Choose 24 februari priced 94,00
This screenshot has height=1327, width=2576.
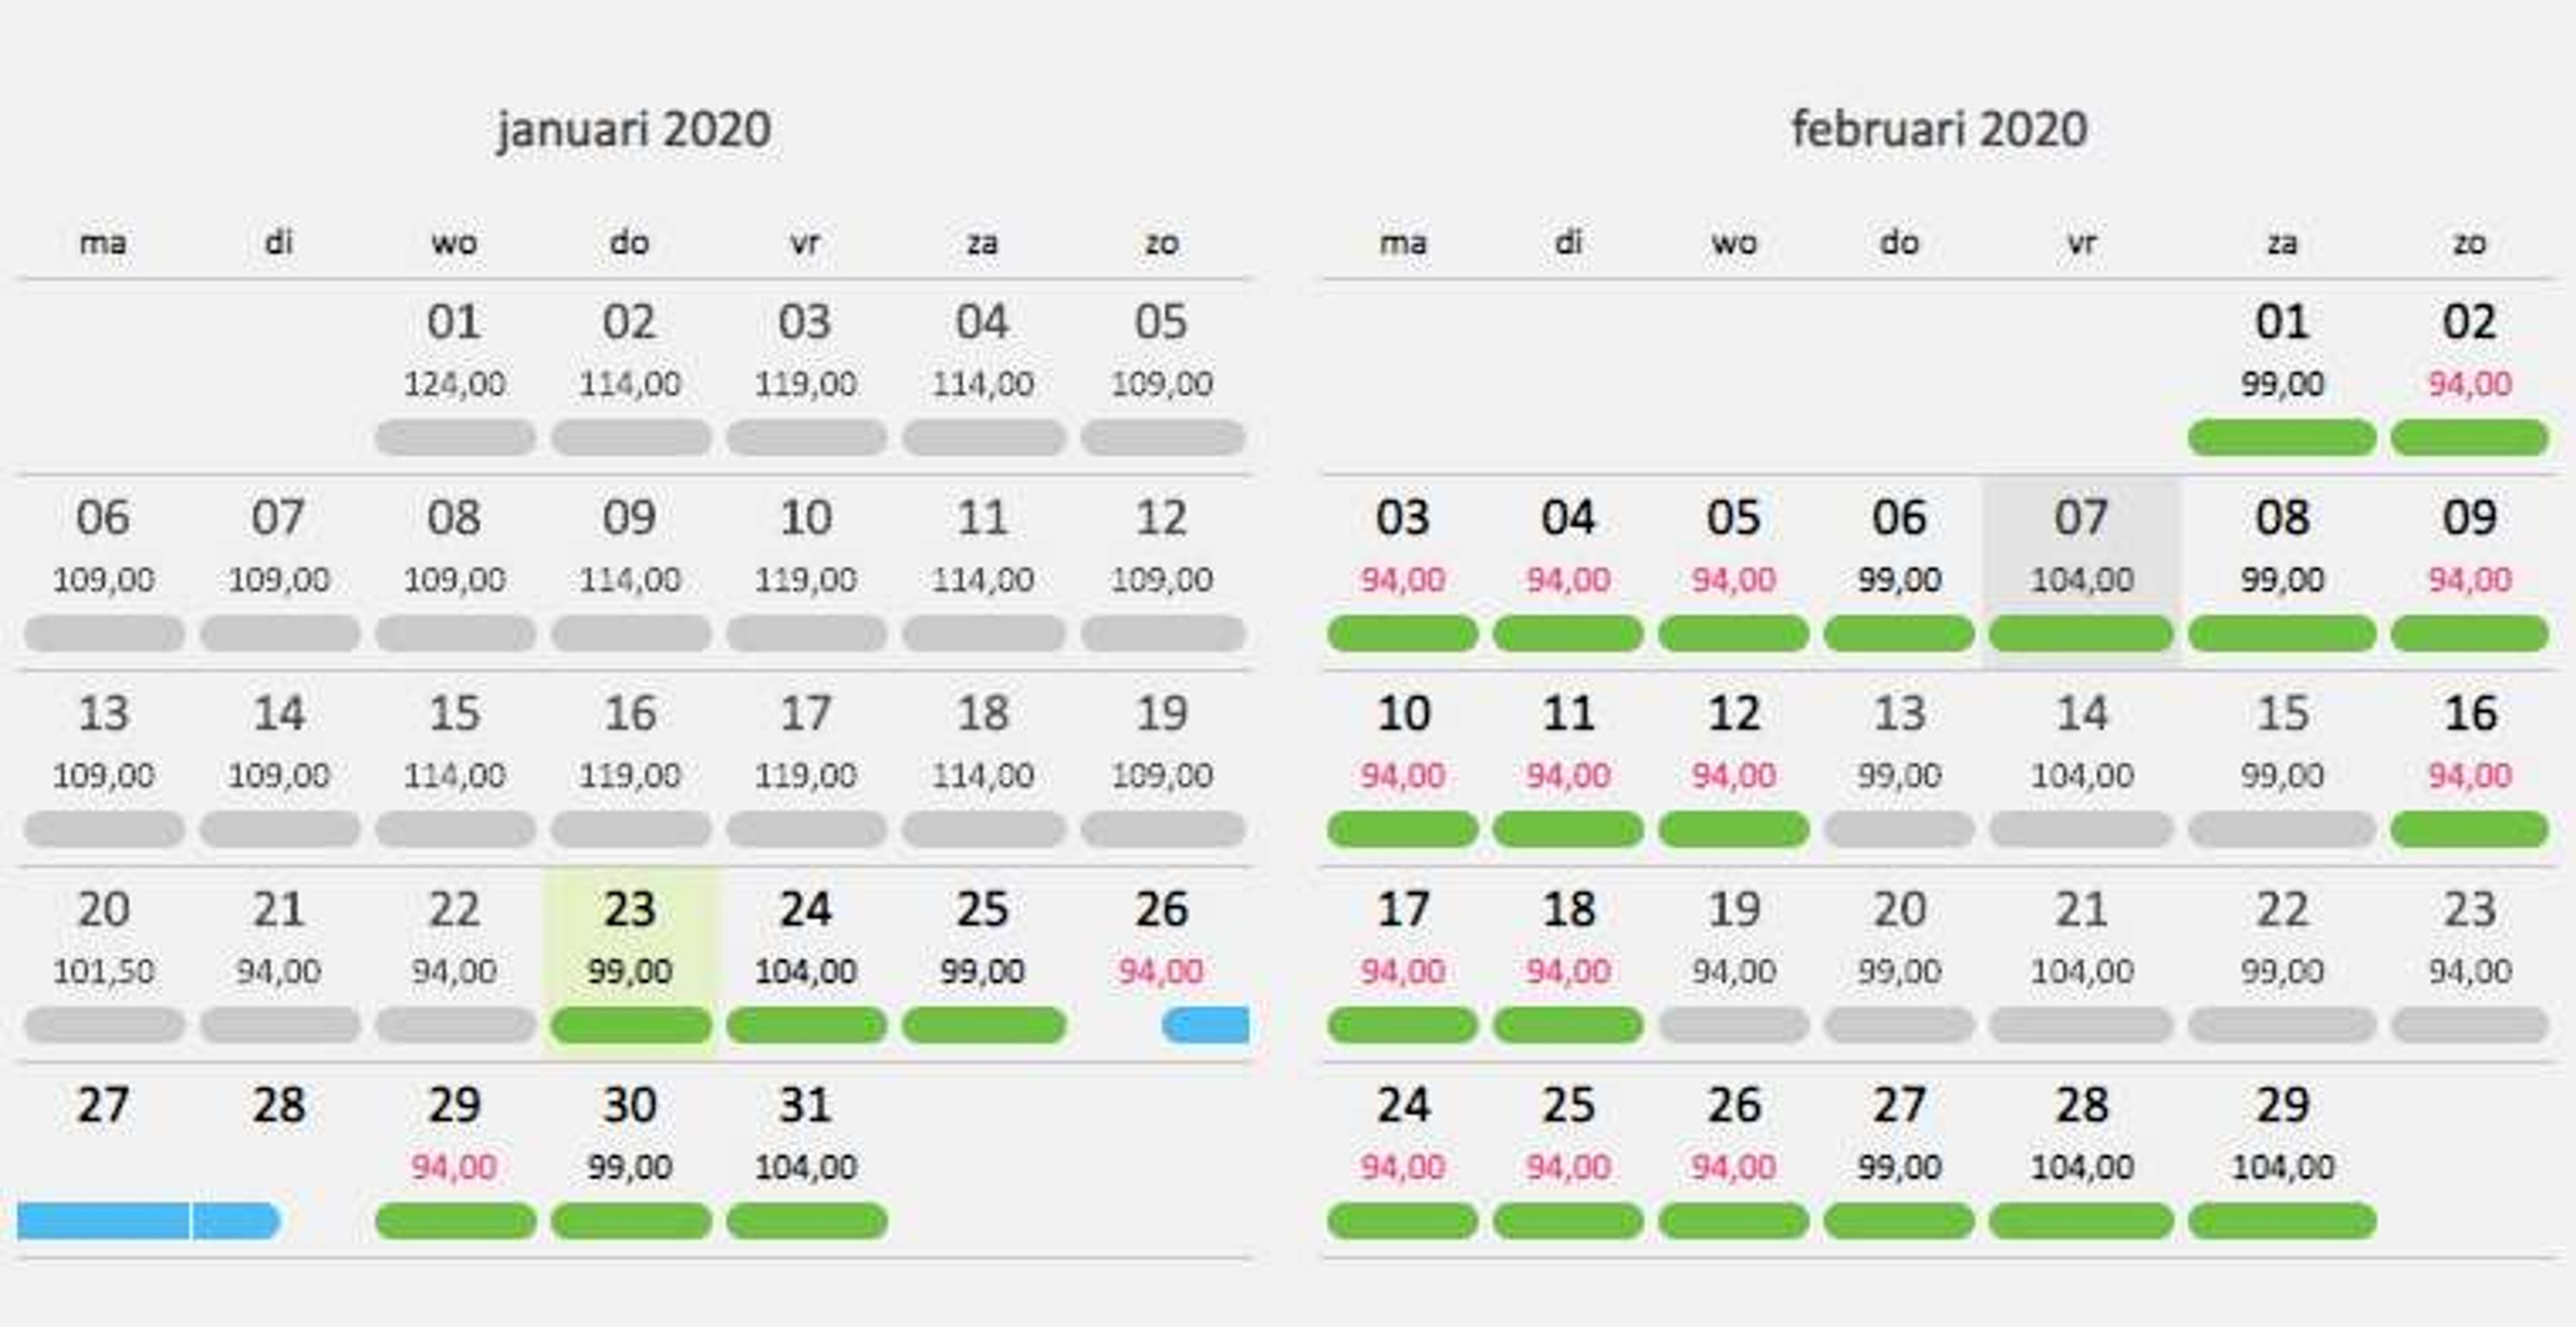click(x=1402, y=1153)
